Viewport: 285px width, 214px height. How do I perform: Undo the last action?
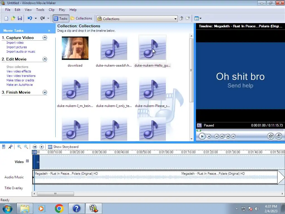point(30,18)
